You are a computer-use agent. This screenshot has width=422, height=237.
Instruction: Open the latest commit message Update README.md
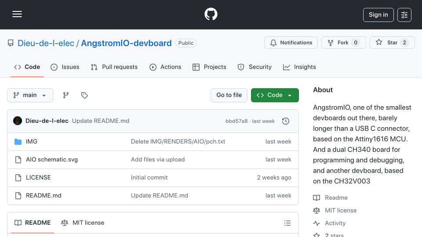tap(101, 121)
